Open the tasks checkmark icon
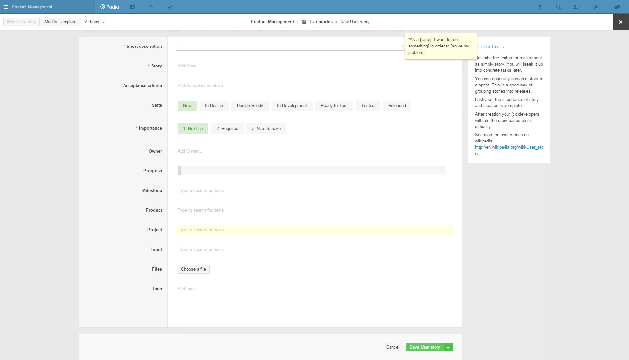 point(169,7)
